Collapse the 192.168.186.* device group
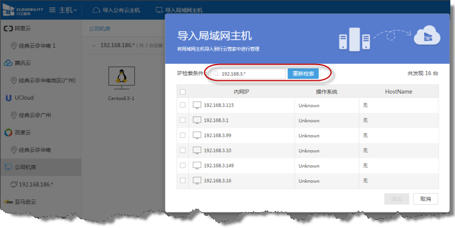This screenshot has height=228, width=455. (93, 45)
